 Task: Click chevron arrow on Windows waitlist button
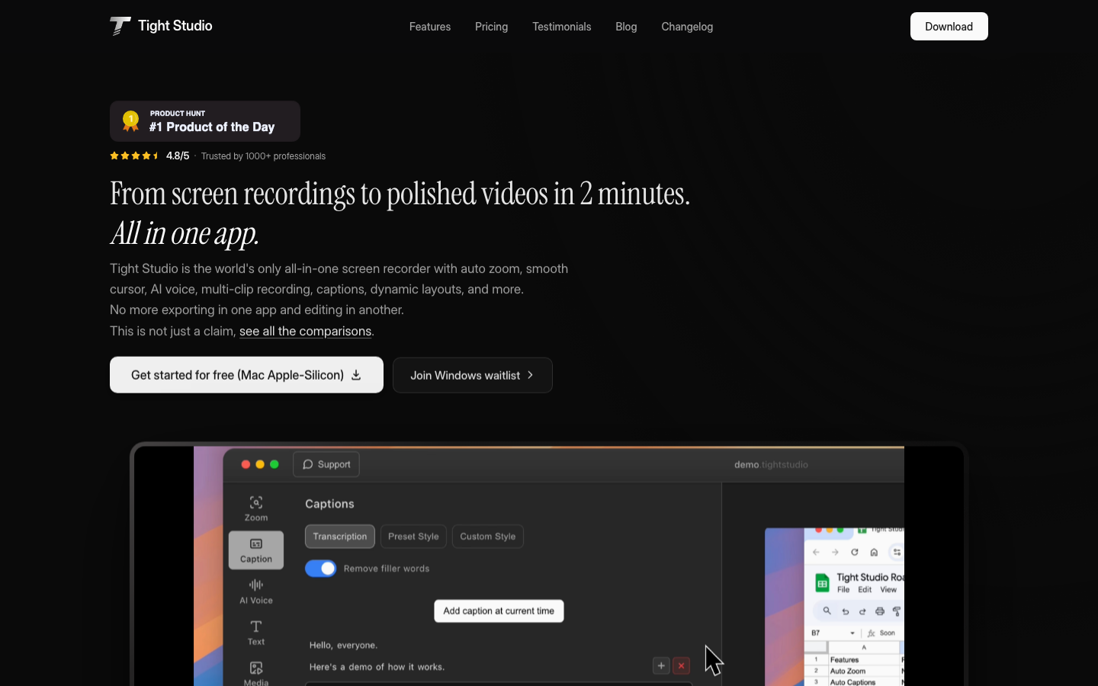pos(531,375)
